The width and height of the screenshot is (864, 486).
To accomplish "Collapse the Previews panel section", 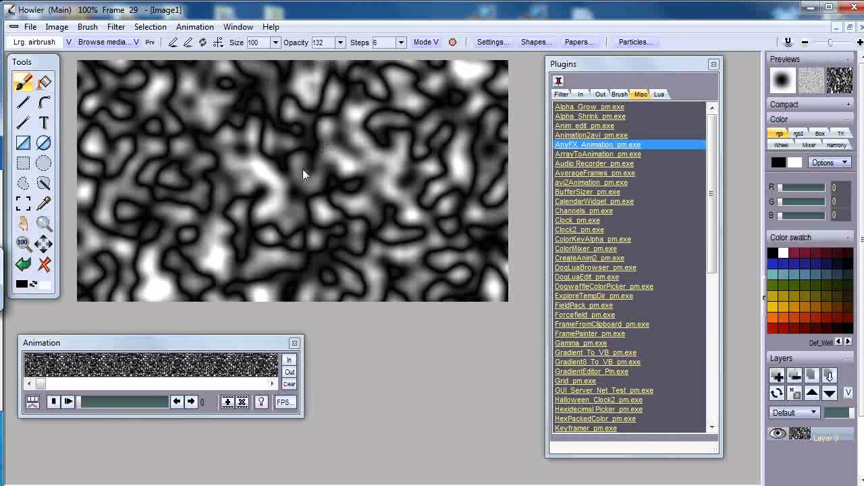I will point(848,59).
